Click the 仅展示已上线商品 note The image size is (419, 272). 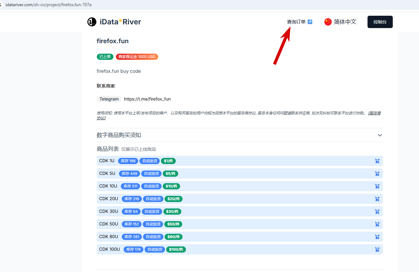138,149
